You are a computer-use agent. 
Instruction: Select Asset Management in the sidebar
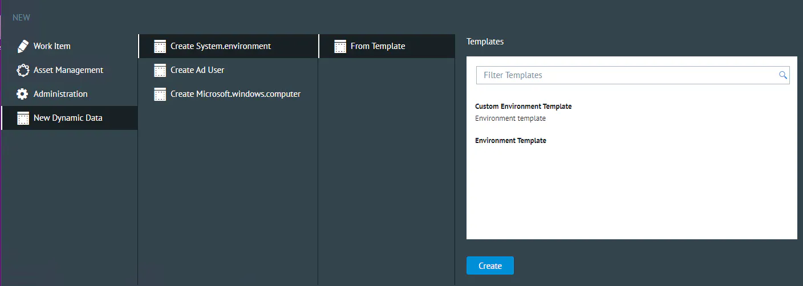coord(69,70)
